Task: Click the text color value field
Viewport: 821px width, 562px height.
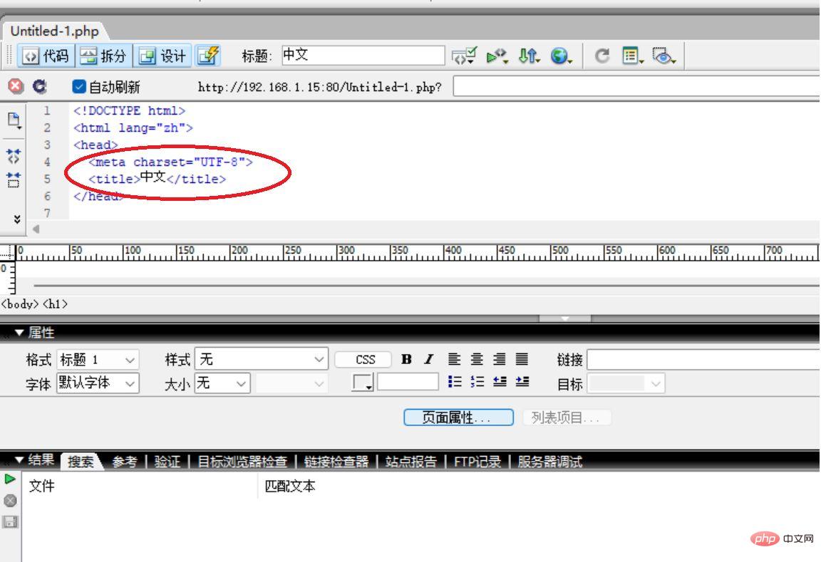Action: click(x=408, y=382)
